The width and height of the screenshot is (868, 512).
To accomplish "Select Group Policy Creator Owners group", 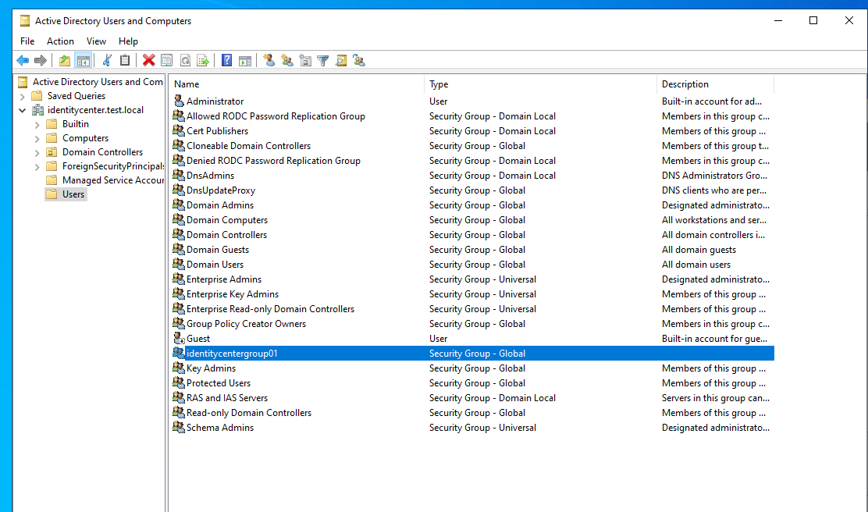I will pyautogui.click(x=246, y=324).
